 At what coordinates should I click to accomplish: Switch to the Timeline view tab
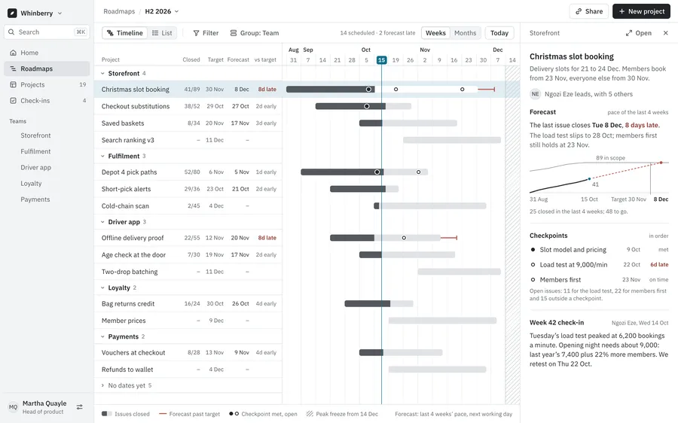point(124,33)
